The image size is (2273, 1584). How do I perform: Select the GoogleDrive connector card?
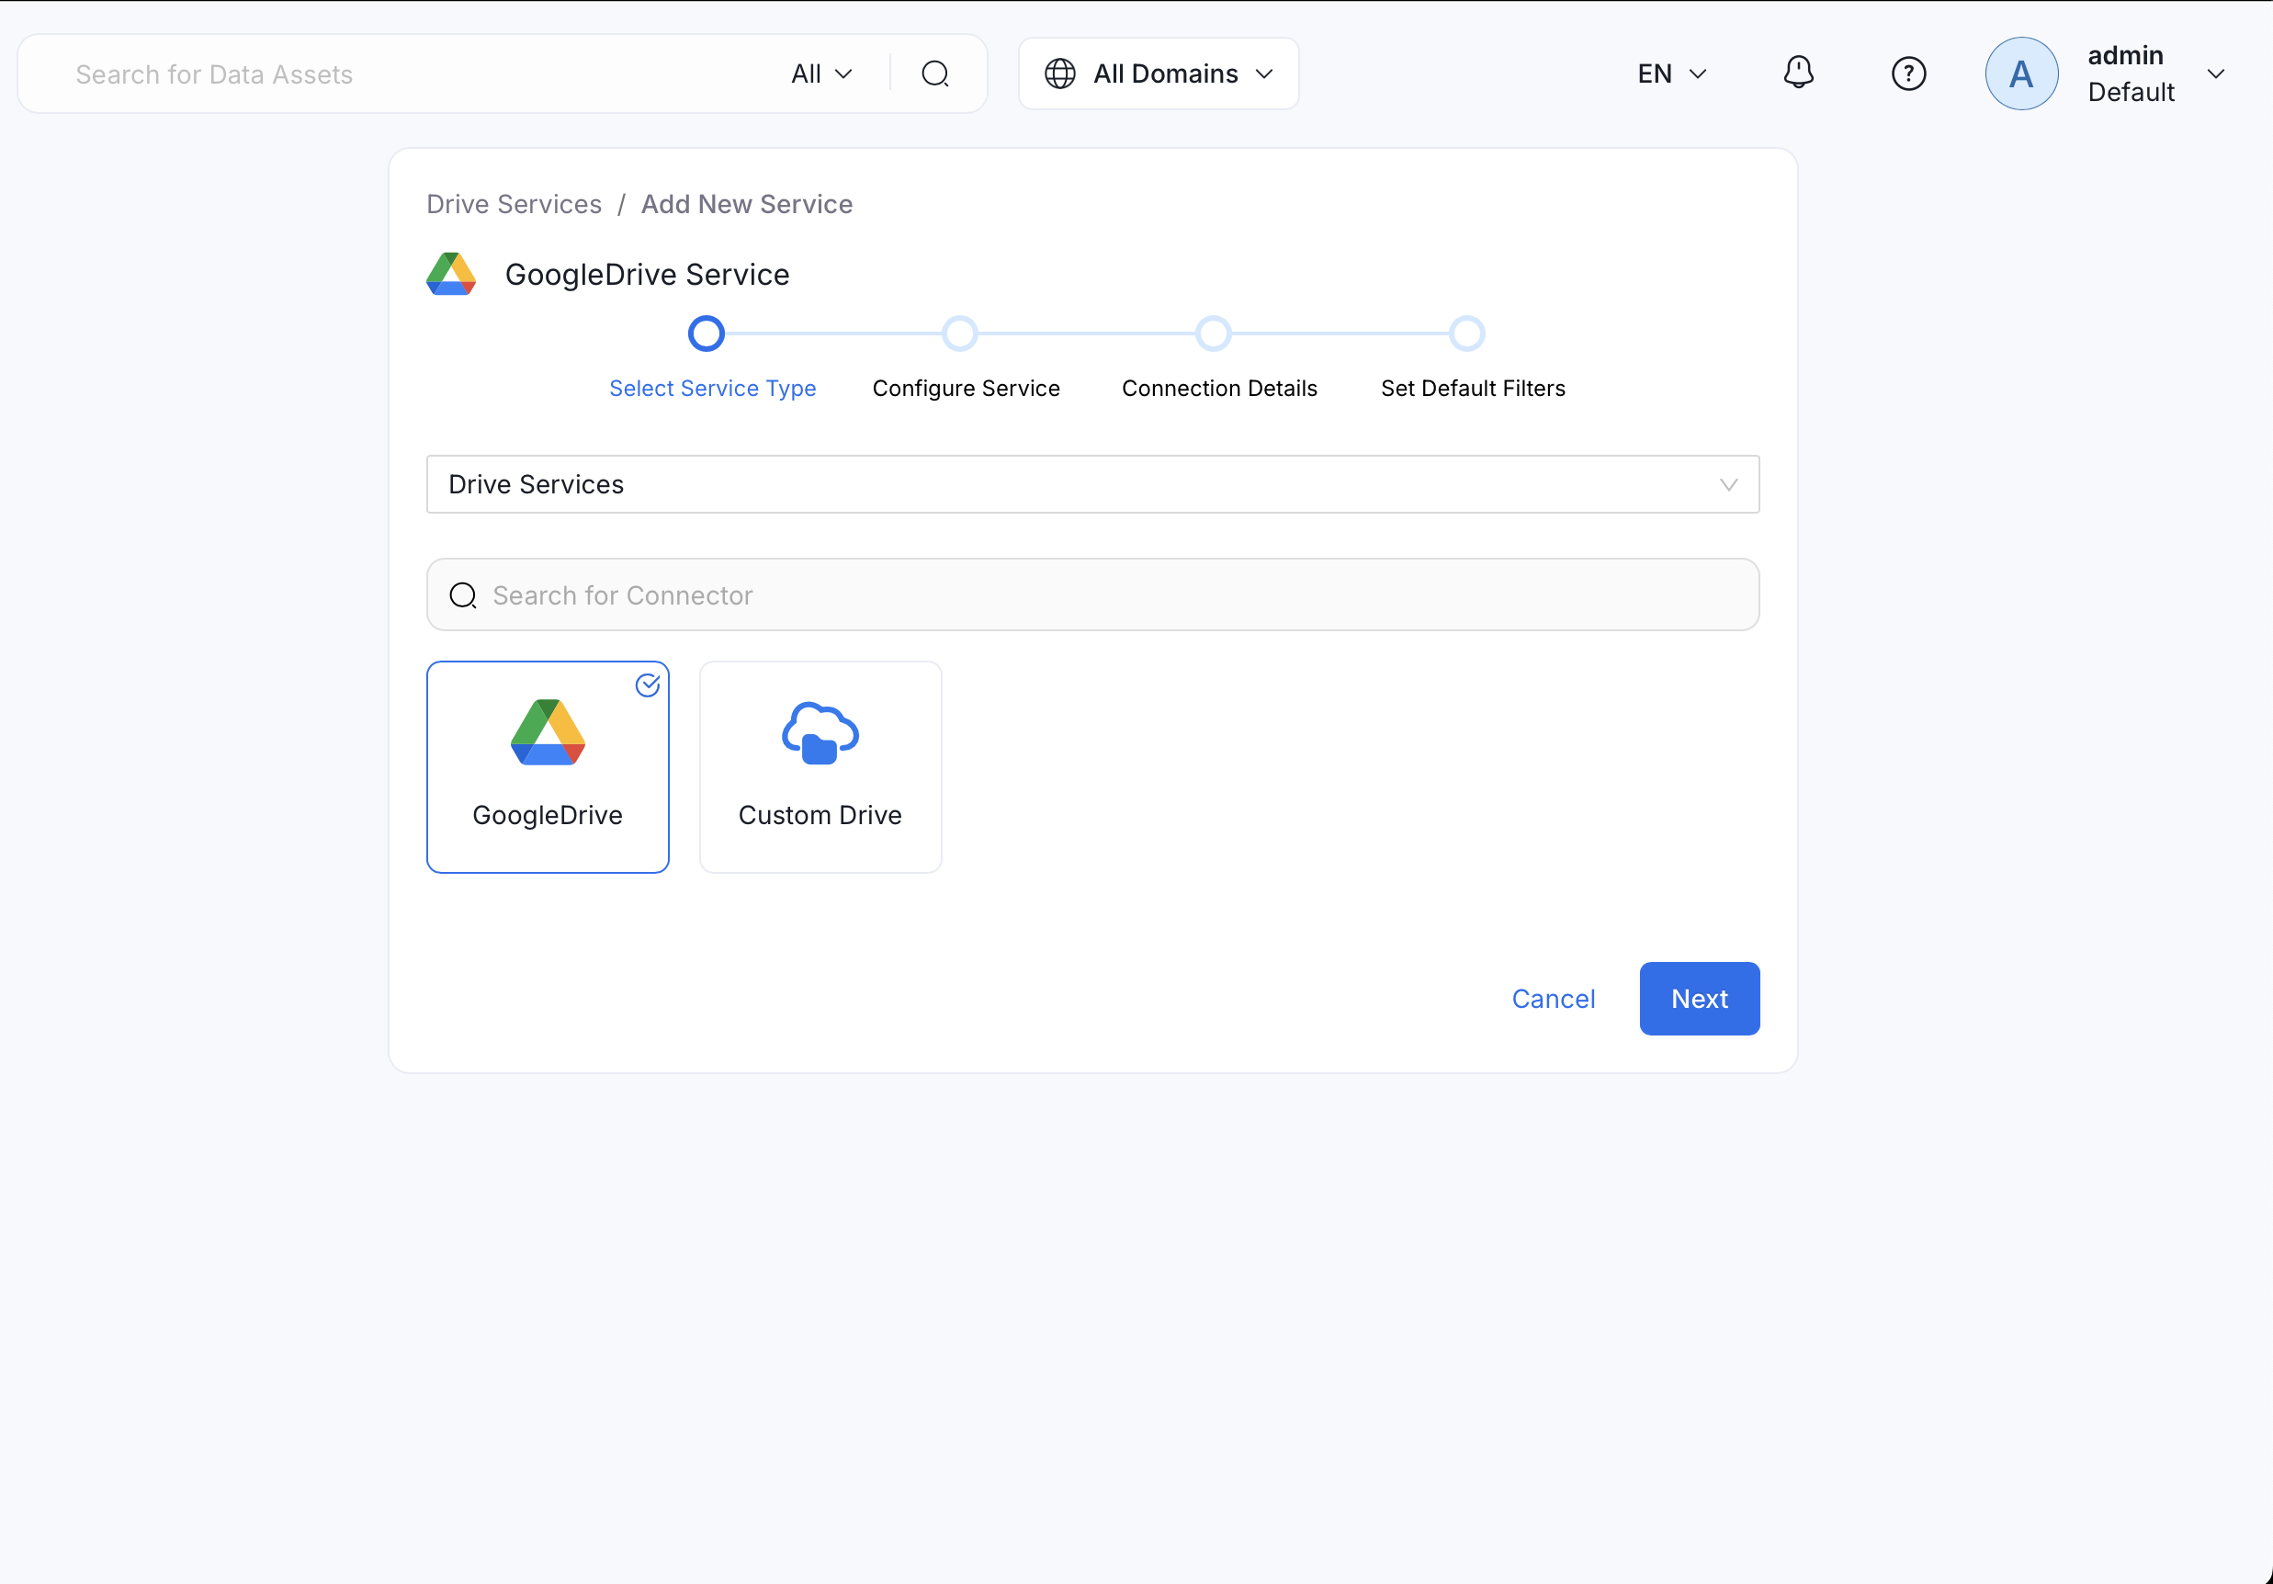point(548,767)
